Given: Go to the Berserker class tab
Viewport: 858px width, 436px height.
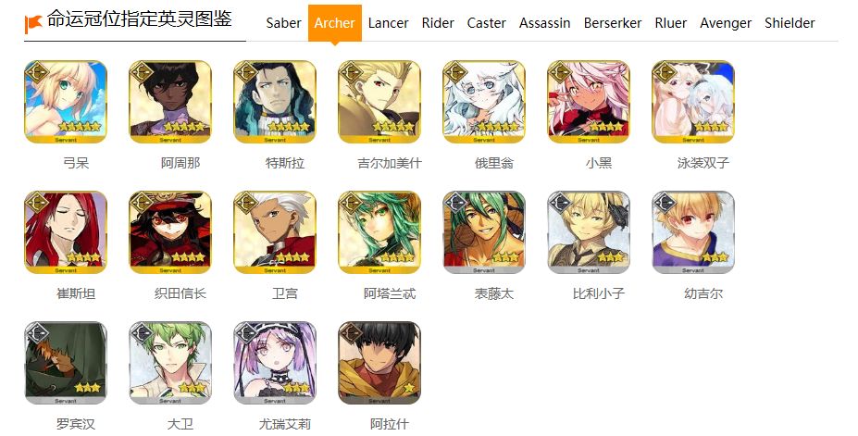Looking at the screenshot, I should point(613,23).
